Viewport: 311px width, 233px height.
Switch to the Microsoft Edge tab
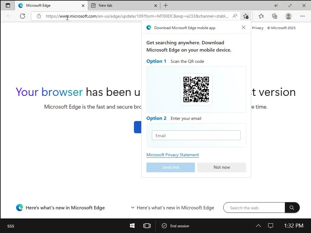(51, 5)
